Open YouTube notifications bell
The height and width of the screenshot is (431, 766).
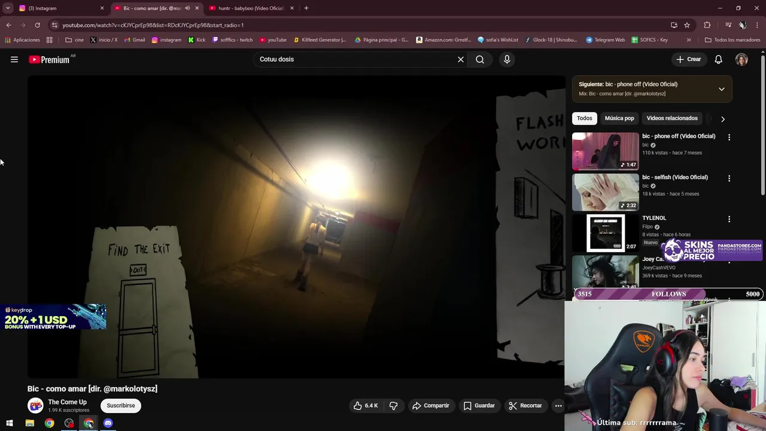click(718, 59)
